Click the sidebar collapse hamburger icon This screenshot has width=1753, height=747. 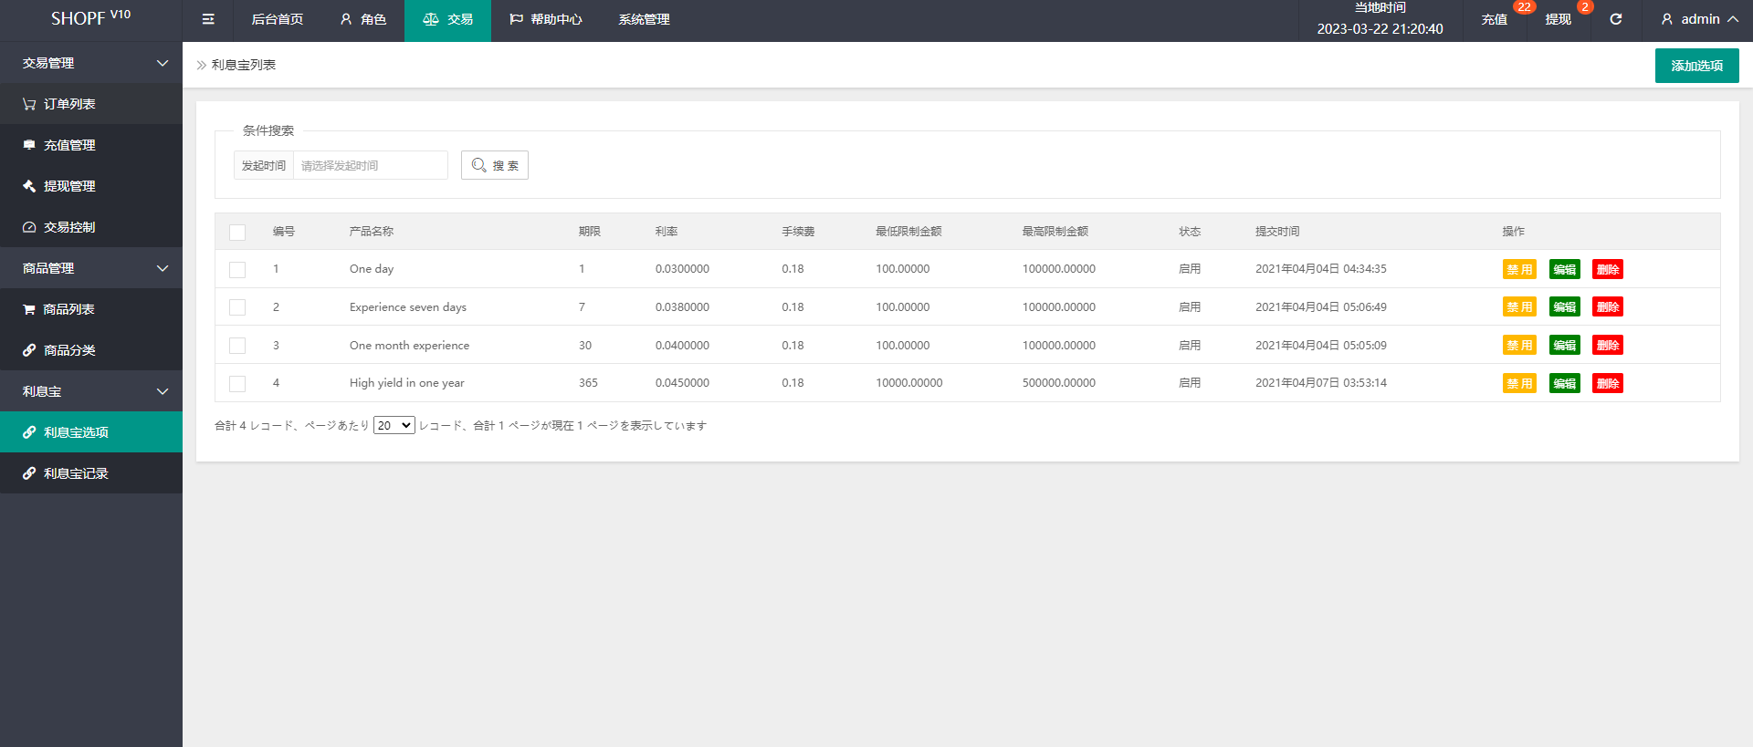(x=208, y=19)
